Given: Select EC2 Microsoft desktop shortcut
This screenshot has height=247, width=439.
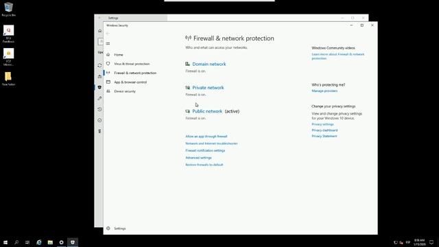Looking at the screenshot, I should tap(8, 58).
